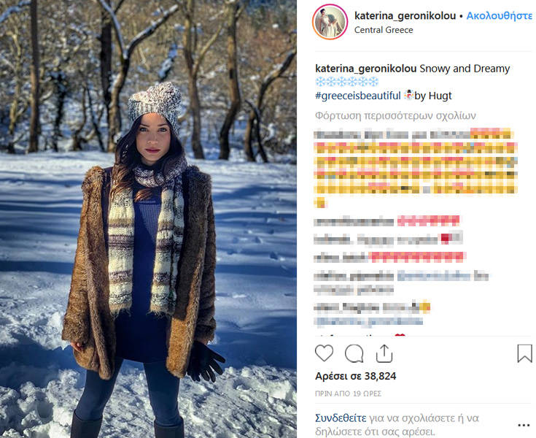Load more comments via Φόρτωση περισσότερων σχολίων
The height and width of the screenshot is (438, 536).
(x=395, y=115)
